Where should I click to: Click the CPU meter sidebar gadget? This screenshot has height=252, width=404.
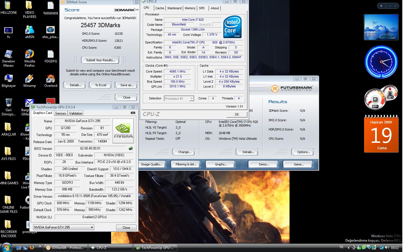click(x=381, y=97)
